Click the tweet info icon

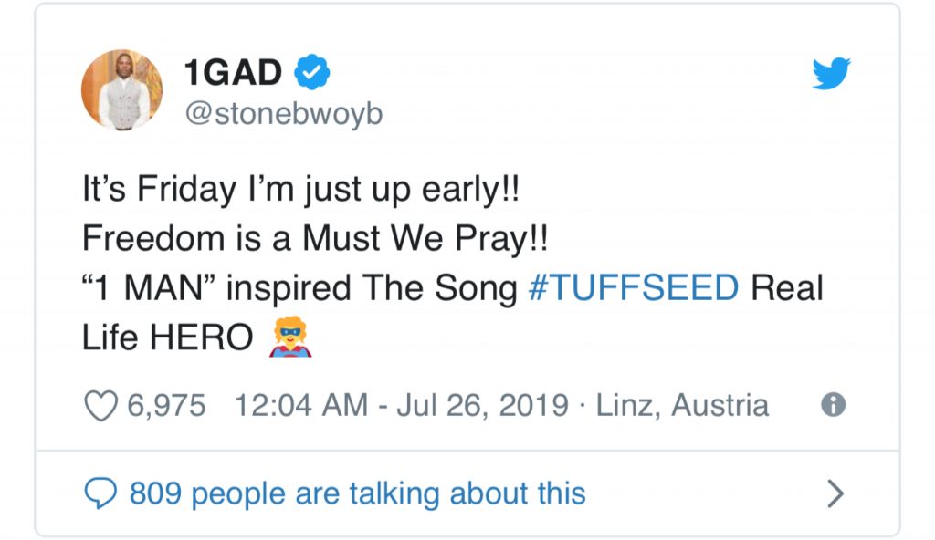833,405
